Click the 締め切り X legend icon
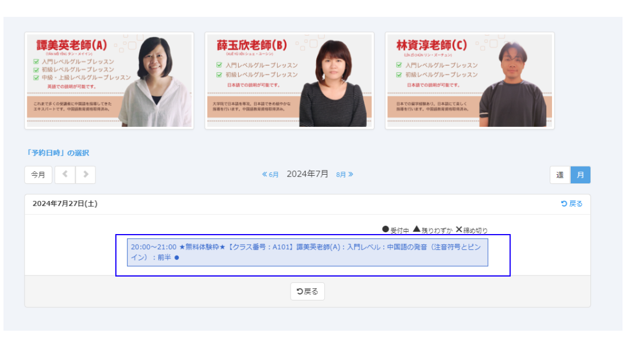626x347 pixels. 459,229
